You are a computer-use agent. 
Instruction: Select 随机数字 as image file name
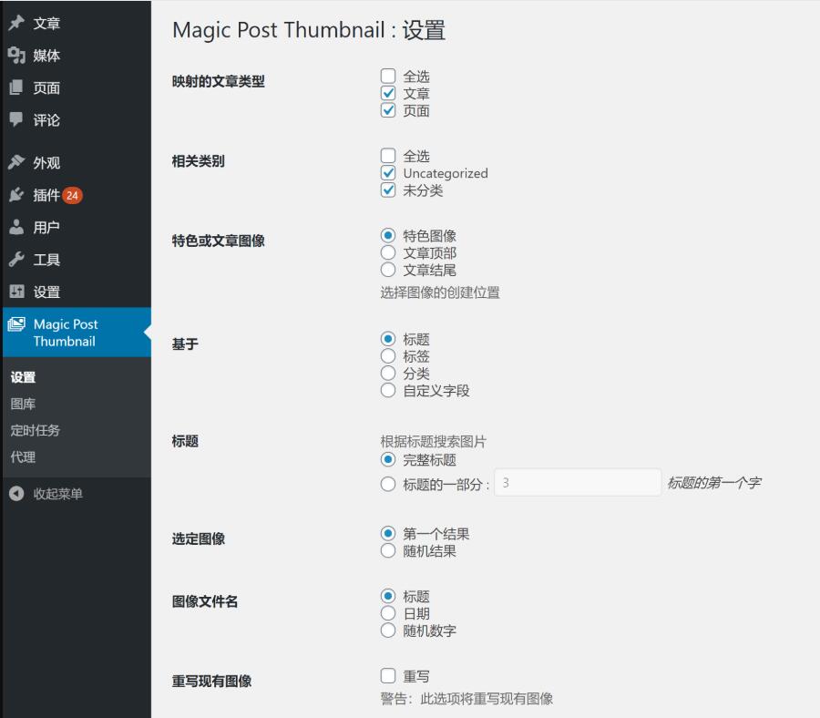click(x=388, y=631)
